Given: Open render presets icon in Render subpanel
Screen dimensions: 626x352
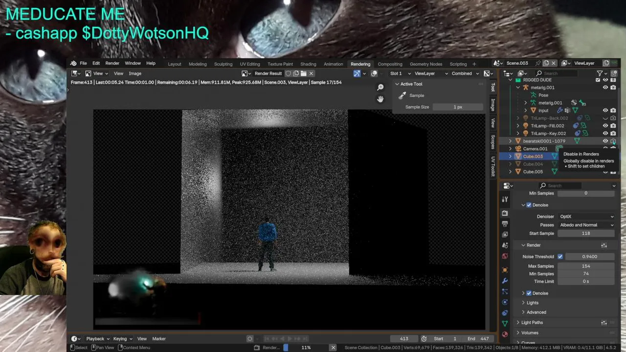Looking at the screenshot, I should click(x=604, y=245).
